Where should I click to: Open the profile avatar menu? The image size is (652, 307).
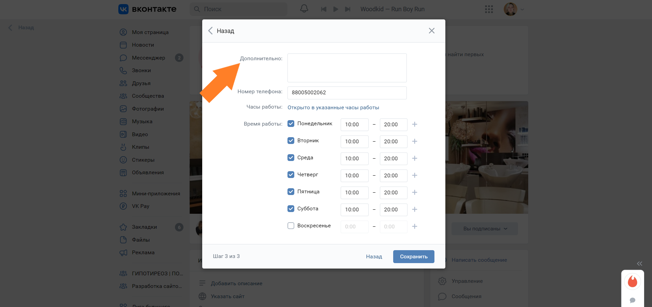[514, 9]
